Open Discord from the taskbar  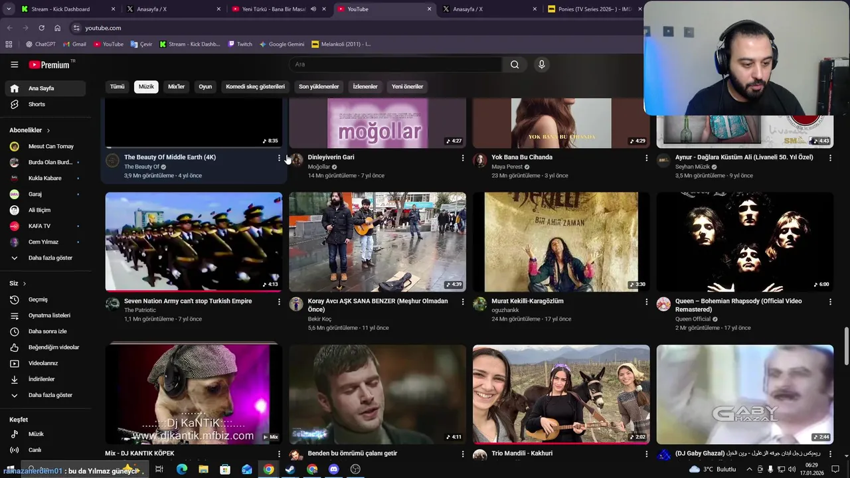coord(334,469)
